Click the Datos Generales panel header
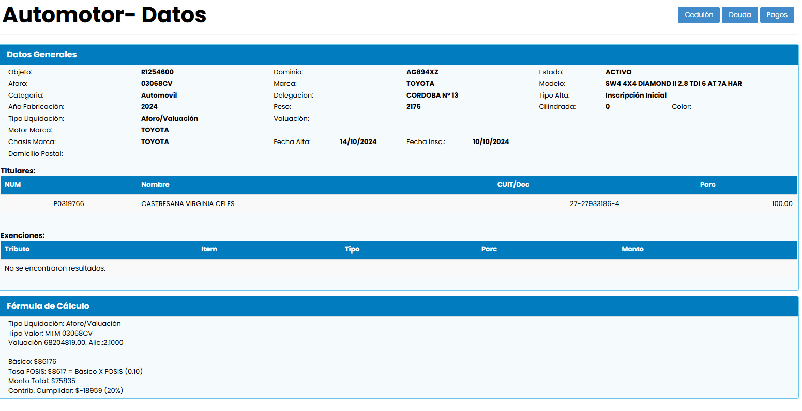Image resolution: width=802 pixels, height=411 pixels. 41,55
